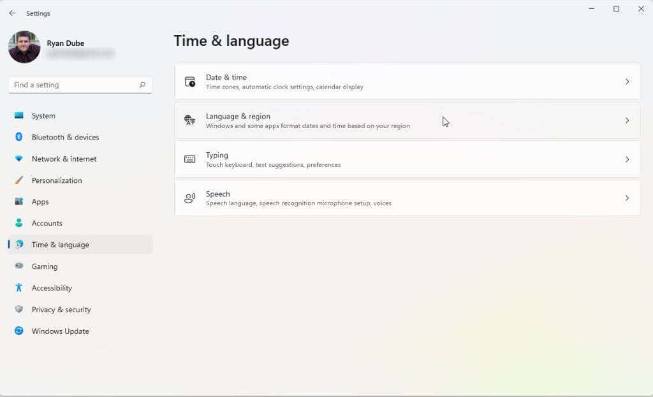
Task: Open Typing settings
Action: [x=407, y=159]
